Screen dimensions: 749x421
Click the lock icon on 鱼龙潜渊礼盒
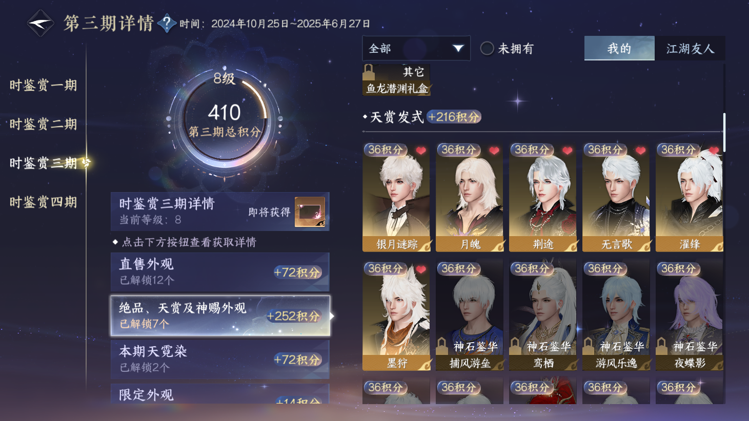click(x=368, y=72)
